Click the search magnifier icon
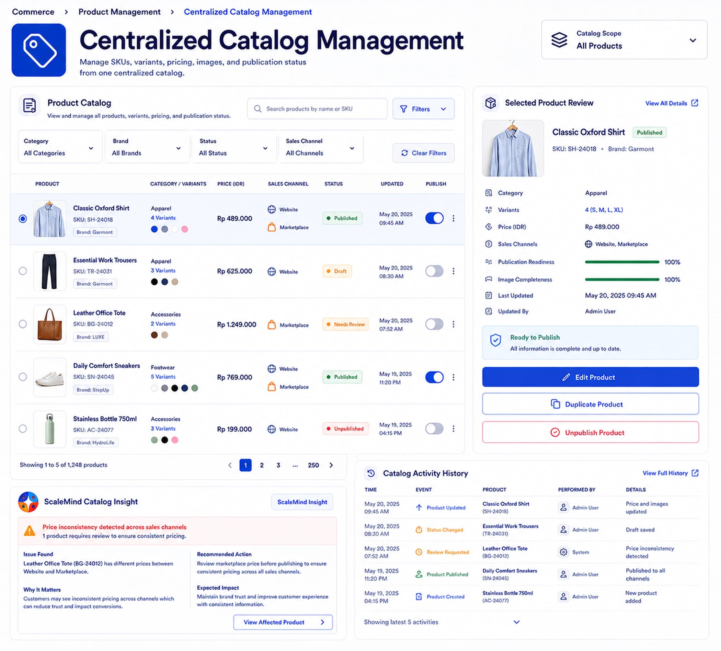This screenshot has height=651, width=721. [257, 109]
